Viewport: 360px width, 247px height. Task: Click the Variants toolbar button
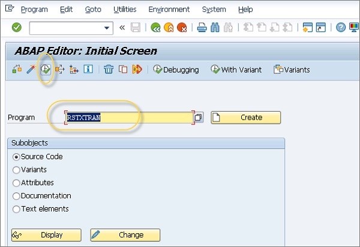(292, 70)
